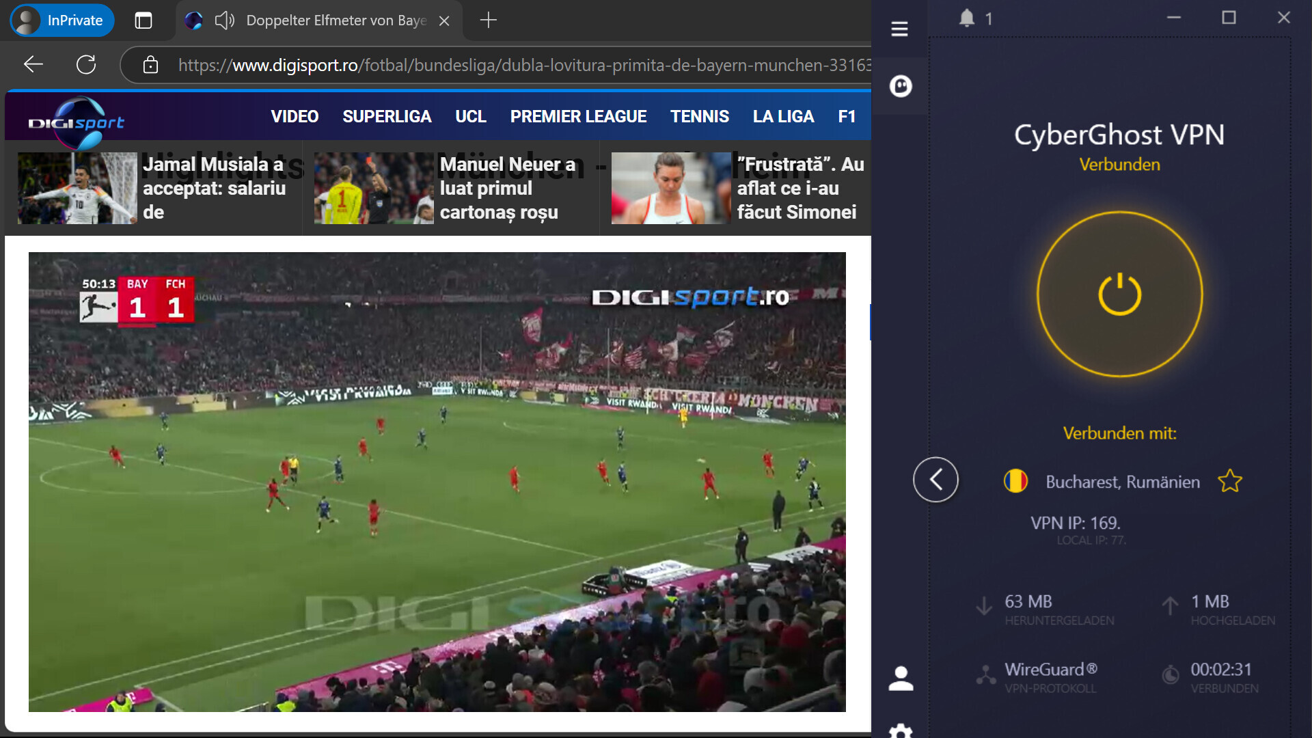This screenshot has height=738, width=1312.
Task: Open the TENNIS section
Action: tap(700, 116)
